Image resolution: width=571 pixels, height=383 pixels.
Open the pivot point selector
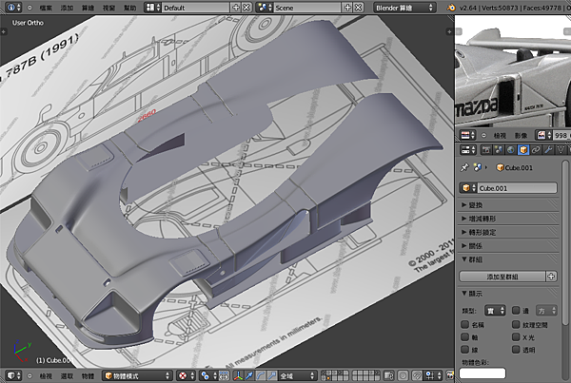208,375
